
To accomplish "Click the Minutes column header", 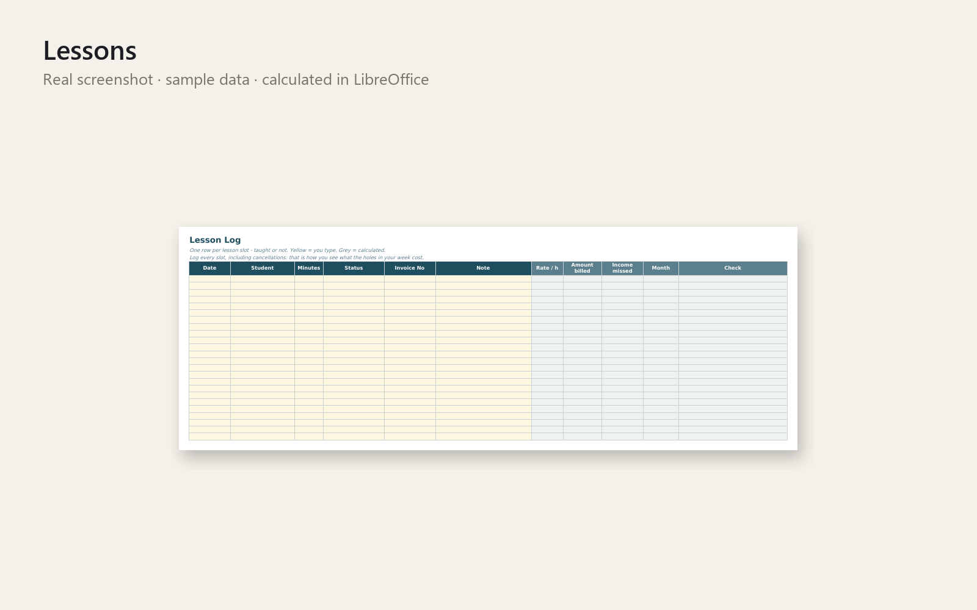I will tap(309, 268).
